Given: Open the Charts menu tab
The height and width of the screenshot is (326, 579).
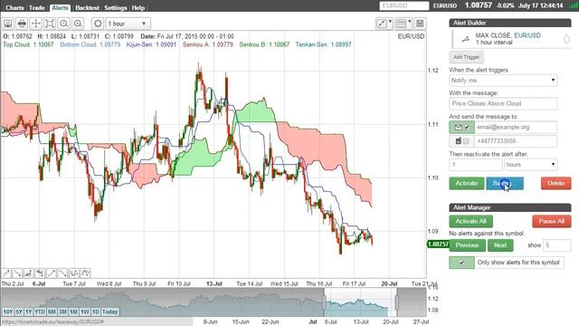Looking at the screenshot, I should tap(14, 8).
